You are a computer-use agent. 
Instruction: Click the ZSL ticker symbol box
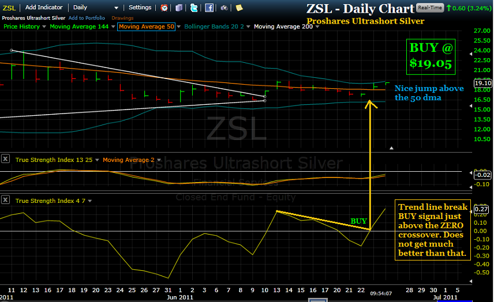(9, 8)
